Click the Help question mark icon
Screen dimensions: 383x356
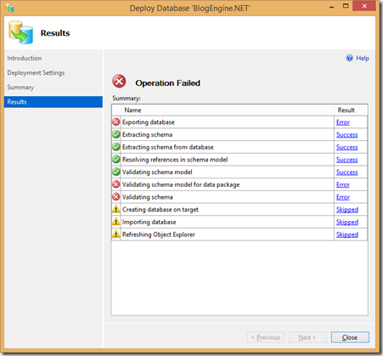(x=350, y=58)
